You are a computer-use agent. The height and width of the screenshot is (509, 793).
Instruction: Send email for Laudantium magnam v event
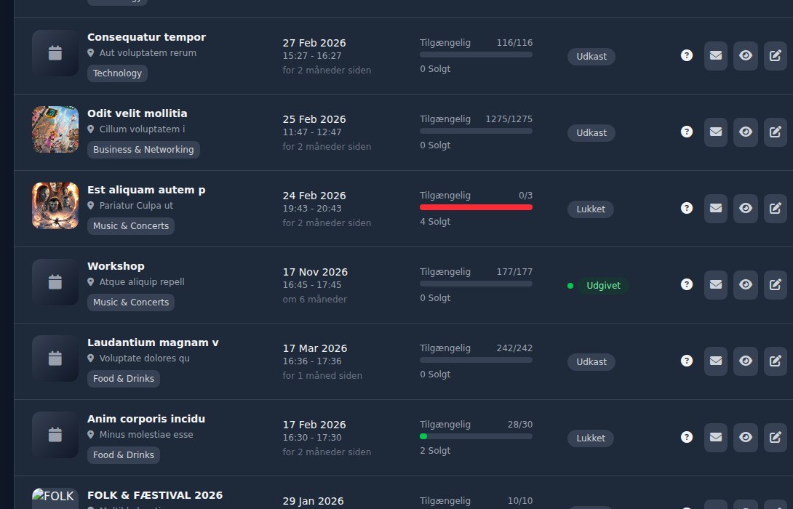click(x=716, y=361)
